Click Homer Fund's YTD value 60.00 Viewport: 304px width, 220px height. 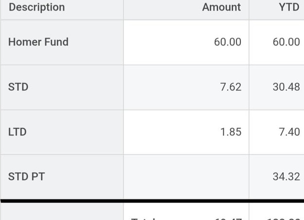pos(286,42)
